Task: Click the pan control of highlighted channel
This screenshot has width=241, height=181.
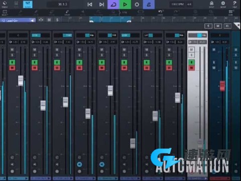Action: click(198, 35)
